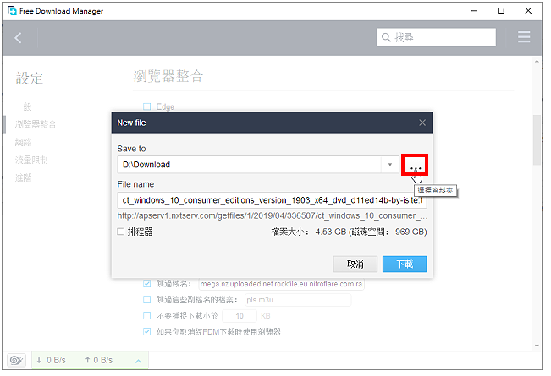This screenshot has height=376, width=551.
Task: Toggle the 跳過域名 checkbox
Action: click(x=147, y=283)
